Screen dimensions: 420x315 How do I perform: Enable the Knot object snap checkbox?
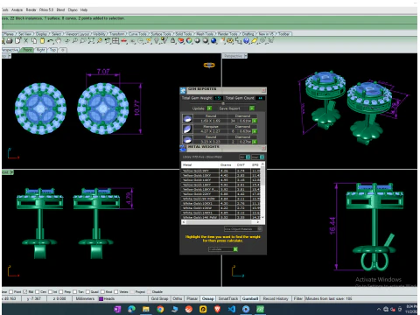102,291
